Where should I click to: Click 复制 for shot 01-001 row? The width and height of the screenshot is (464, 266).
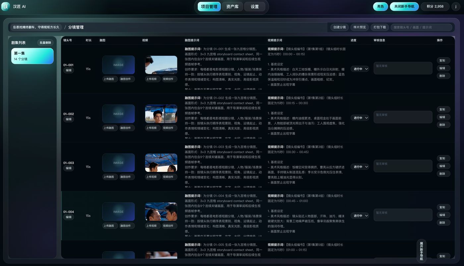click(443, 60)
